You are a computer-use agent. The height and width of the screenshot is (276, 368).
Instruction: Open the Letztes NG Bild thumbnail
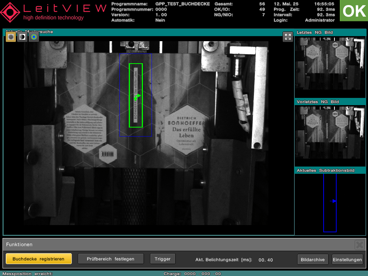[x=330, y=64]
